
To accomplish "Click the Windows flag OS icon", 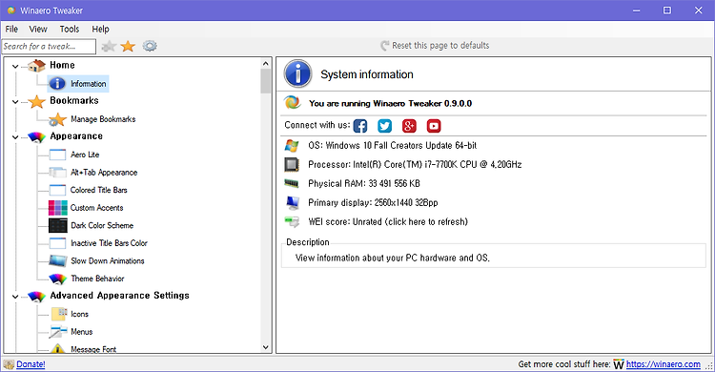I will click(292, 146).
